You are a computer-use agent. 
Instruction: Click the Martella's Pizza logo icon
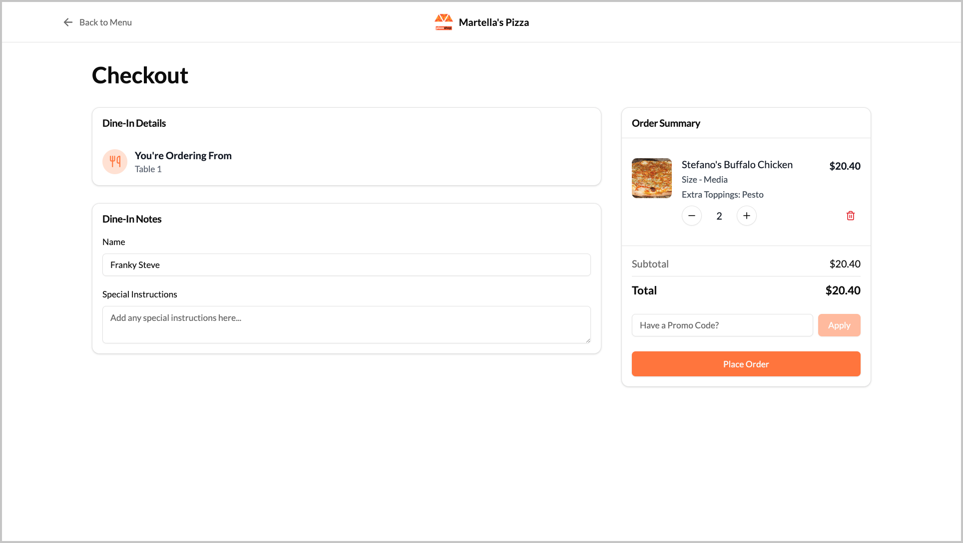click(x=443, y=22)
